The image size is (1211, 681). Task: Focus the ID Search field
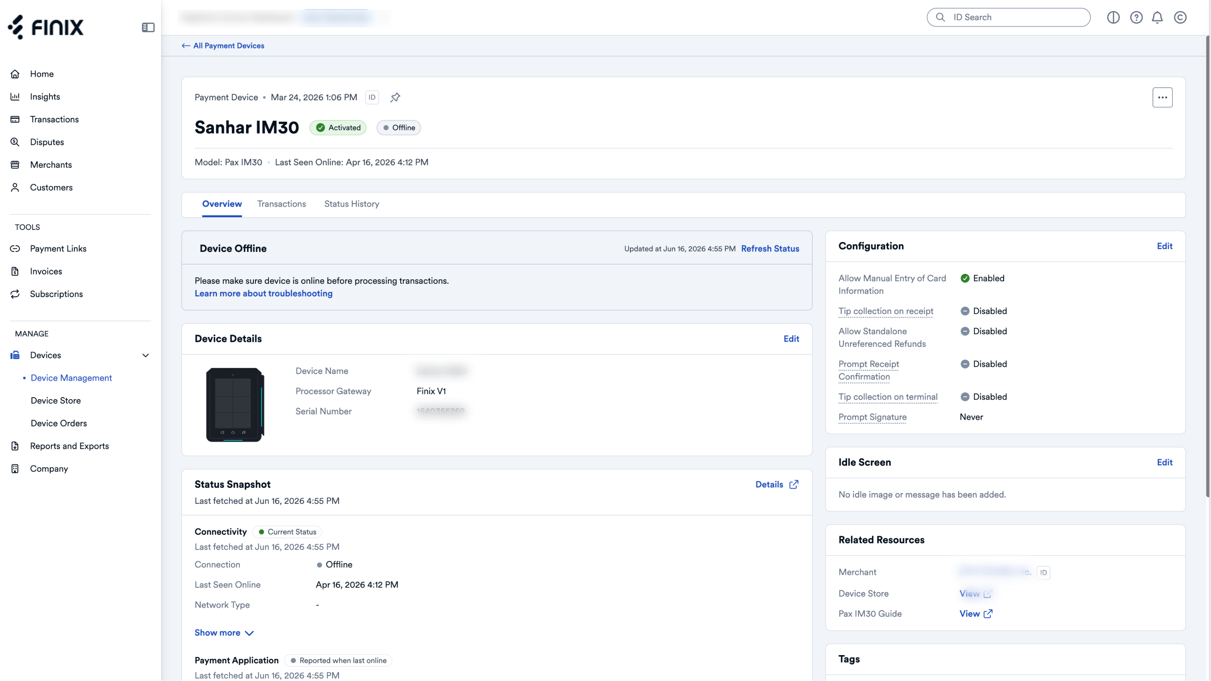1008,17
